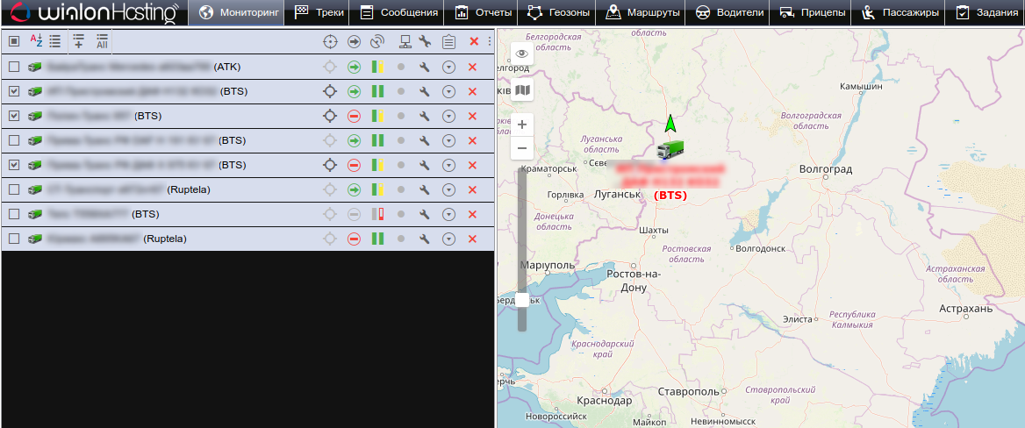
Task: Toggle the select-all checkbox in list header
Action: (x=14, y=41)
